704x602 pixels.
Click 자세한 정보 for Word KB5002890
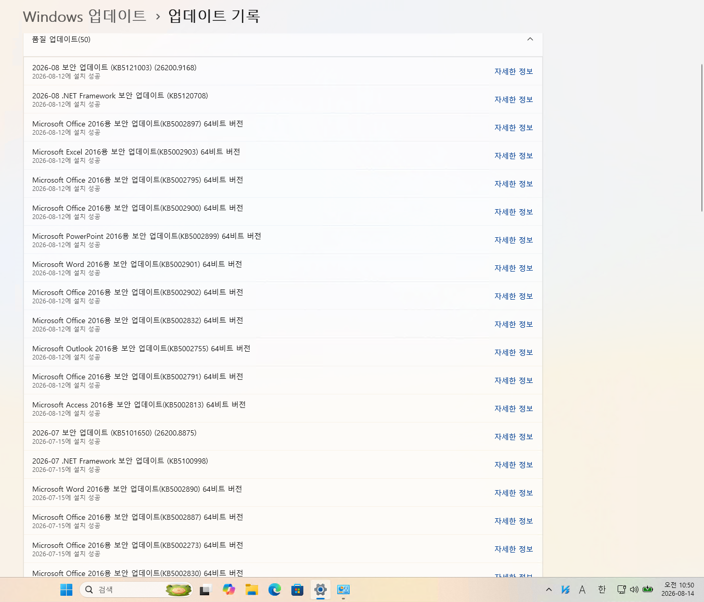(514, 493)
